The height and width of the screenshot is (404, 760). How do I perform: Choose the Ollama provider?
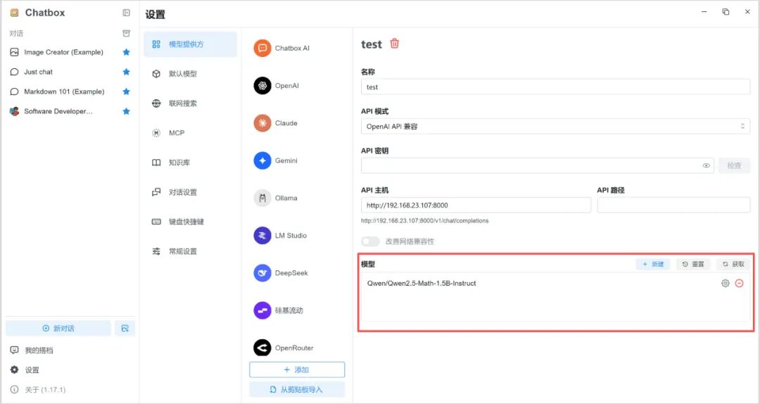tap(297, 198)
